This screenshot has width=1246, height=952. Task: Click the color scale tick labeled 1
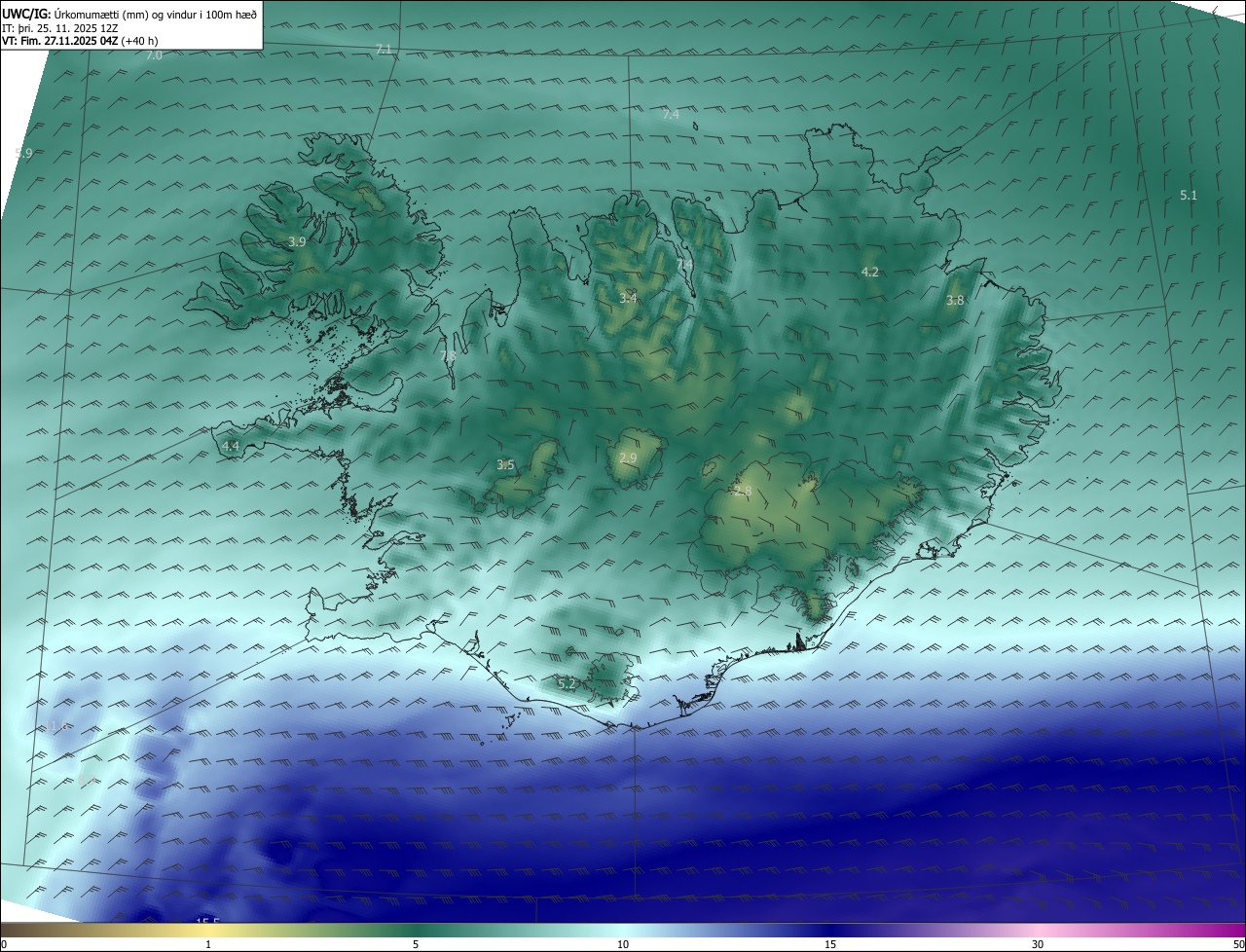point(208,944)
